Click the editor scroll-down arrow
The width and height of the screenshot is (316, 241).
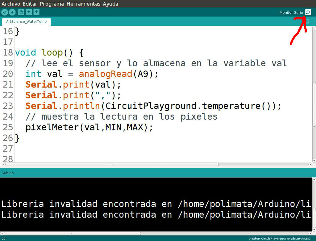314,161
